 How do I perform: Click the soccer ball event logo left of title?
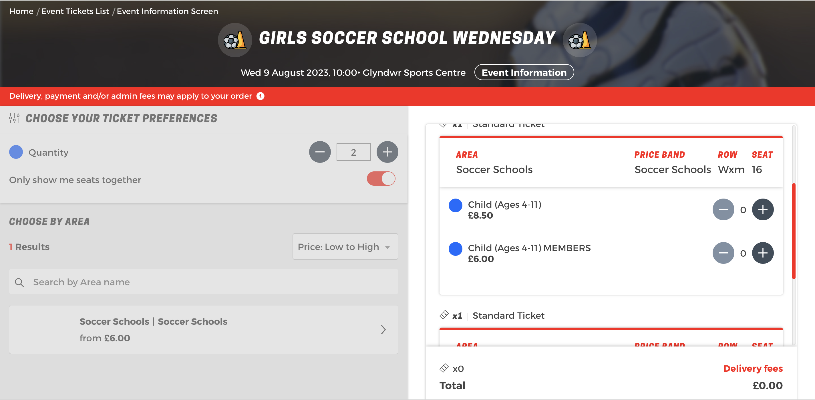coord(234,39)
